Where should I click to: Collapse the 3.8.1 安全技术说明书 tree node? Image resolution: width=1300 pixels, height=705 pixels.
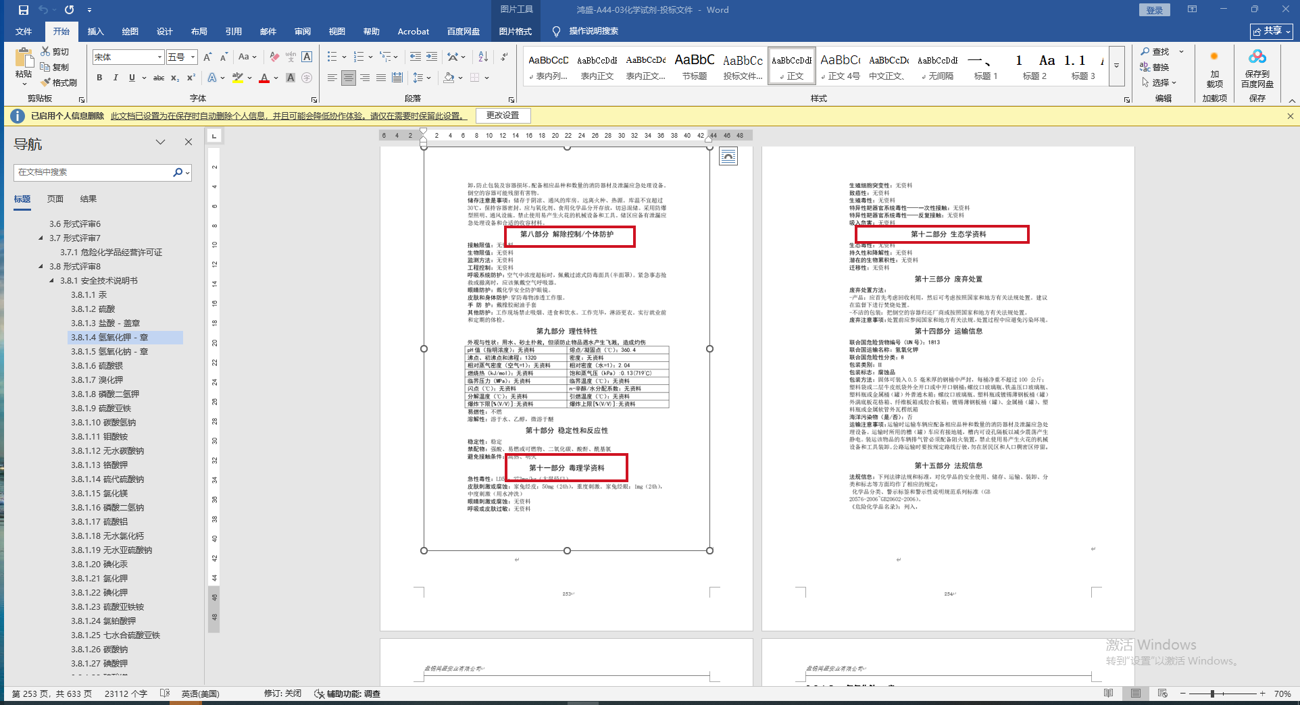point(52,280)
